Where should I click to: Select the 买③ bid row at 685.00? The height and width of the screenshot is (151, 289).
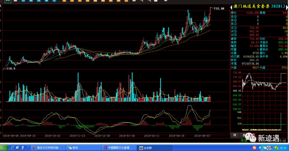tap(259, 35)
